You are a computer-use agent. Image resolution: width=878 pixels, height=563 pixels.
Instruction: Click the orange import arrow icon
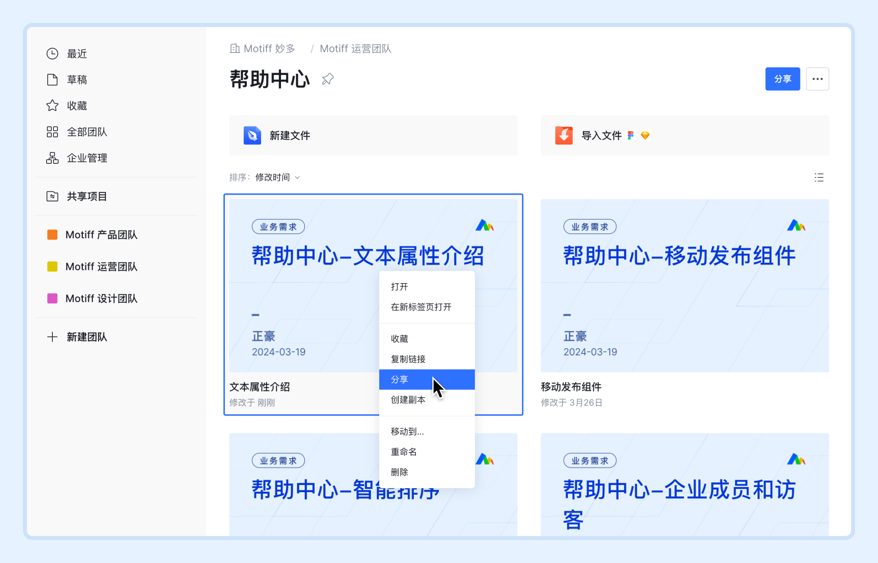point(564,136)
